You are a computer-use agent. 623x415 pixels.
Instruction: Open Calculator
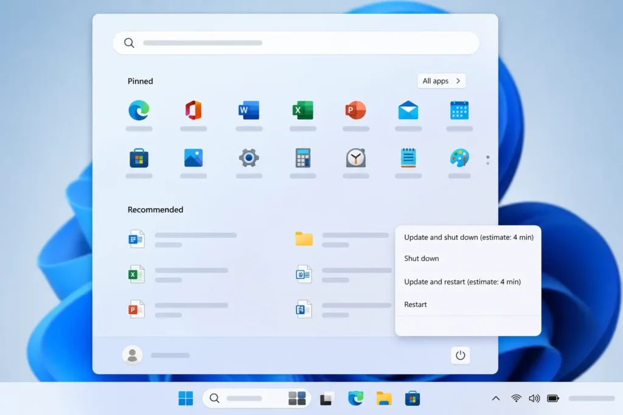click(x=301, y=157)
